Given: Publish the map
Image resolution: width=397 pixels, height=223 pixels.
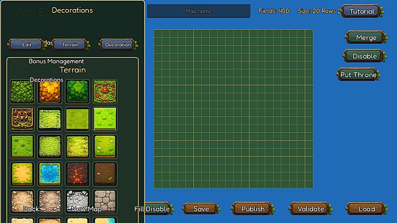Looking at the screenshot, I should [x=252, y=209].
